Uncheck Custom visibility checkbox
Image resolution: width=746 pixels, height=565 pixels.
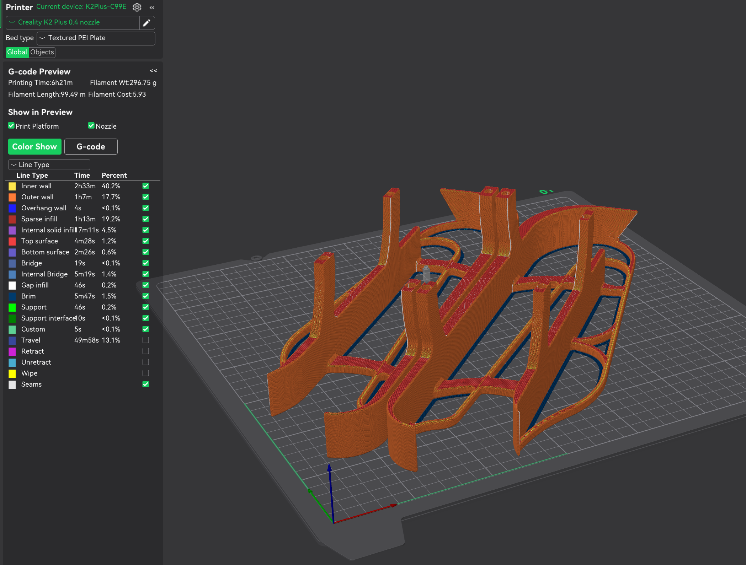145,329
